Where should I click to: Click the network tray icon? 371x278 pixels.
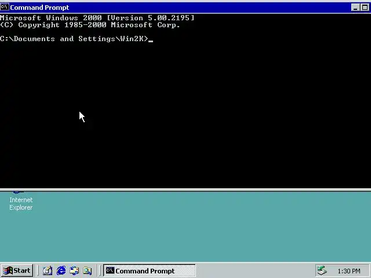click(x=322, y=270)
